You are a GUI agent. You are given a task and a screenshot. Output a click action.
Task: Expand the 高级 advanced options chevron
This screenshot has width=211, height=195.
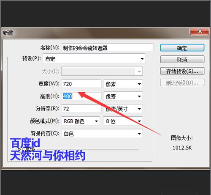click(19, 149)
